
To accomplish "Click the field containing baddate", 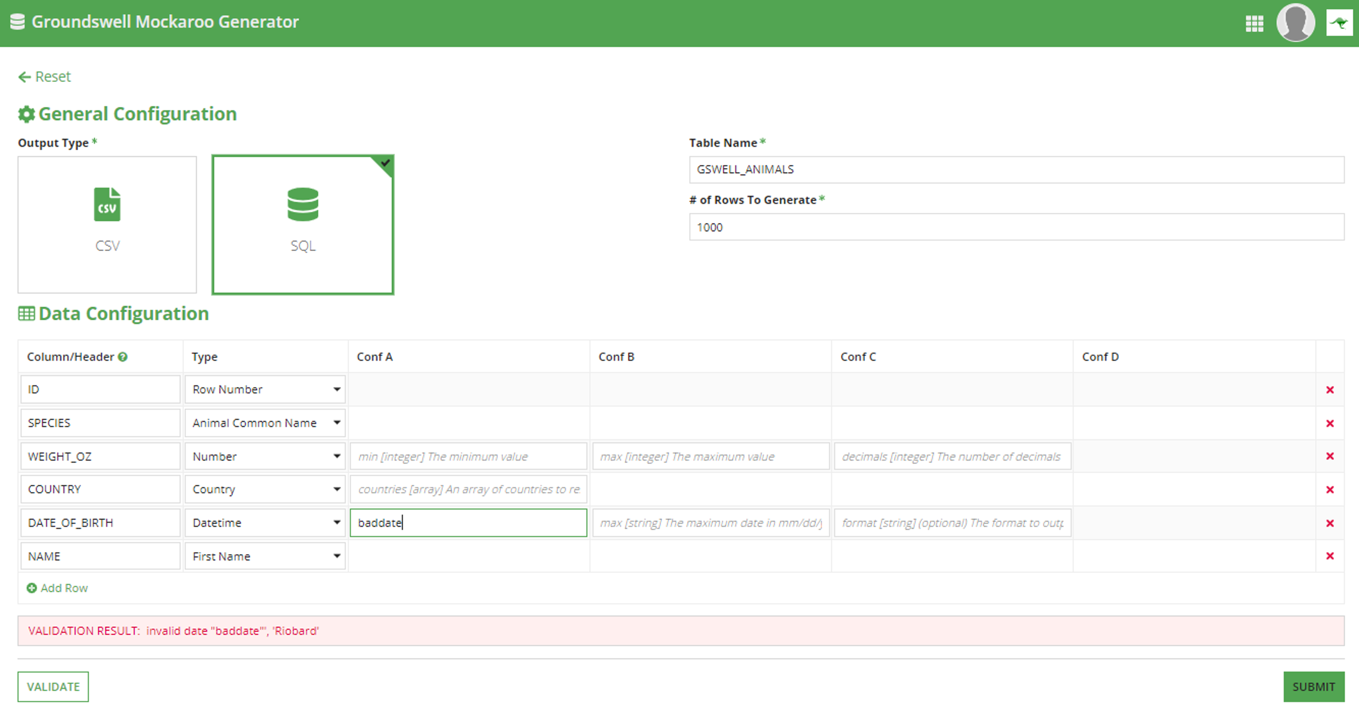I will (x=469, y=523).
